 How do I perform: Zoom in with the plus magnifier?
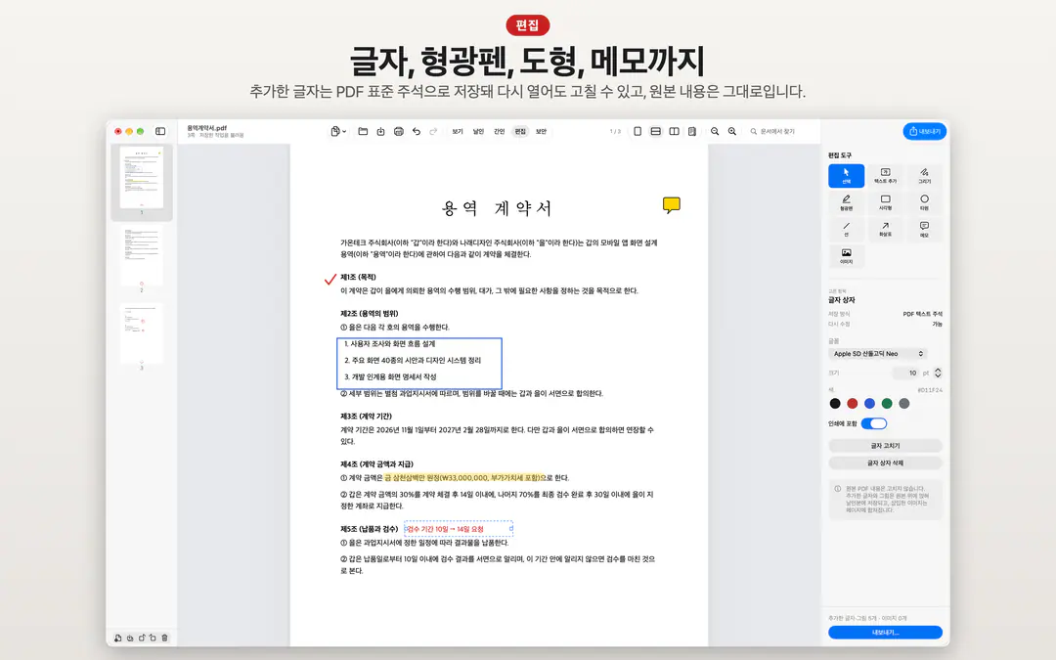[732, 131]
